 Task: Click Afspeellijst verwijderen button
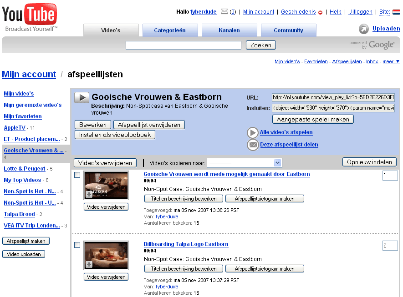pos(149,125)
